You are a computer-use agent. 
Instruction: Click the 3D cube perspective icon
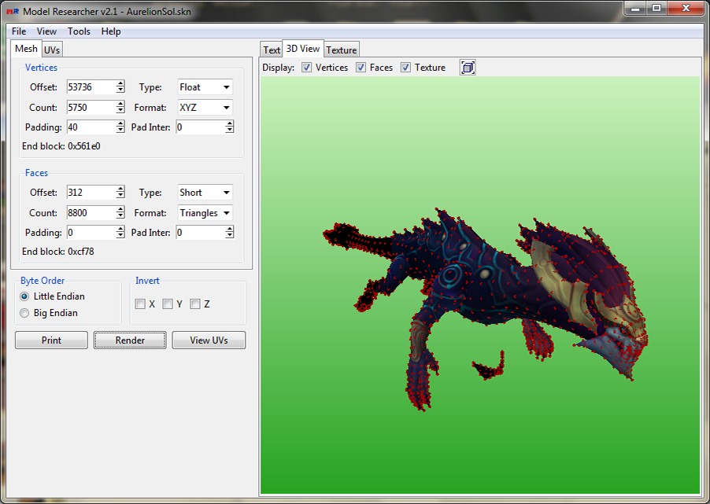click(468, 68)
